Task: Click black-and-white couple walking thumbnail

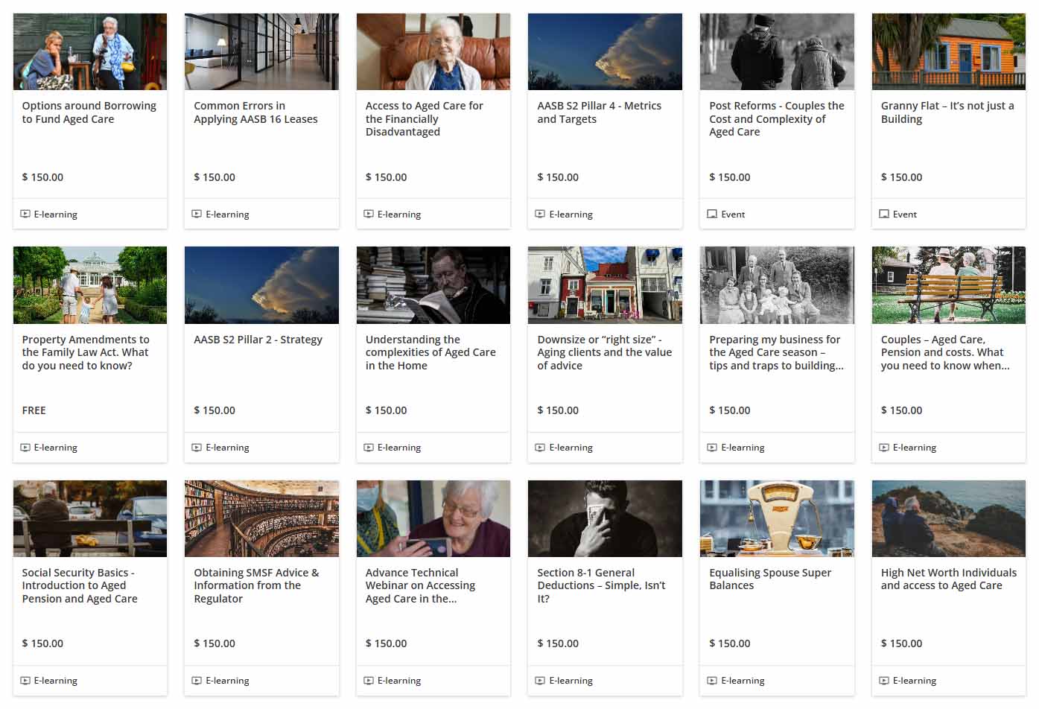Action: 777,51
